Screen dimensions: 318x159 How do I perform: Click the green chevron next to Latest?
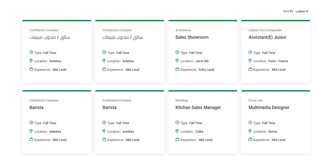click(307, 11)
